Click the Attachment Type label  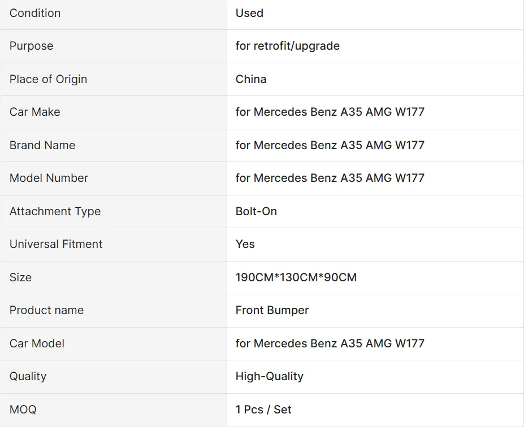[x=55, y=211]
